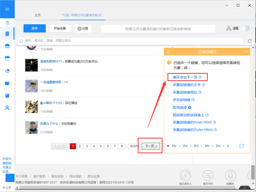This screenshot has width=256, height=192.
Task: Click the 开始采集 button
Action: pos(60,29)
